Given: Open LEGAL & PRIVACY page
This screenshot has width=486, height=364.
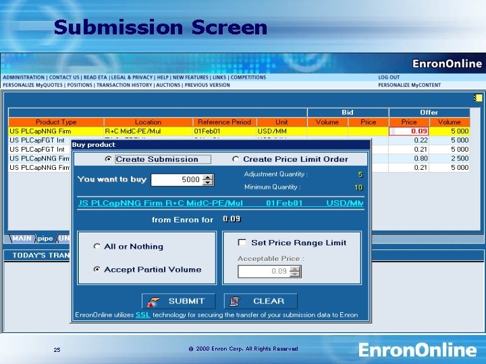Looking at the screenshot, I should [132, 78].
